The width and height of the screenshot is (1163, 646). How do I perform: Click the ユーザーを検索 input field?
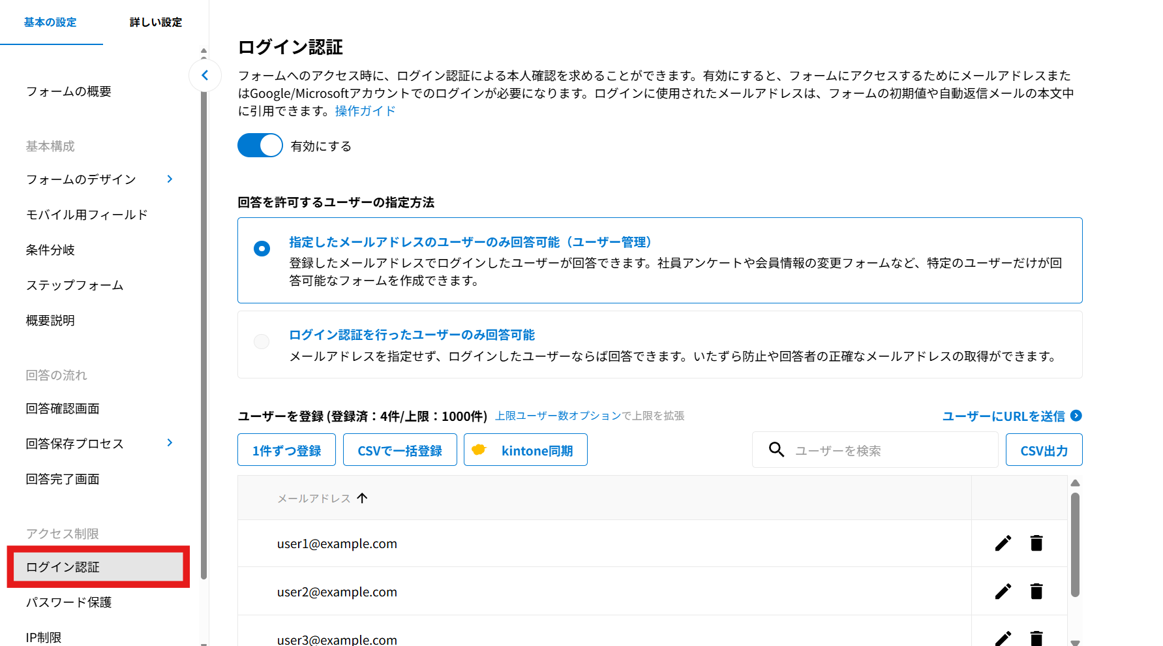click(890, 450)
